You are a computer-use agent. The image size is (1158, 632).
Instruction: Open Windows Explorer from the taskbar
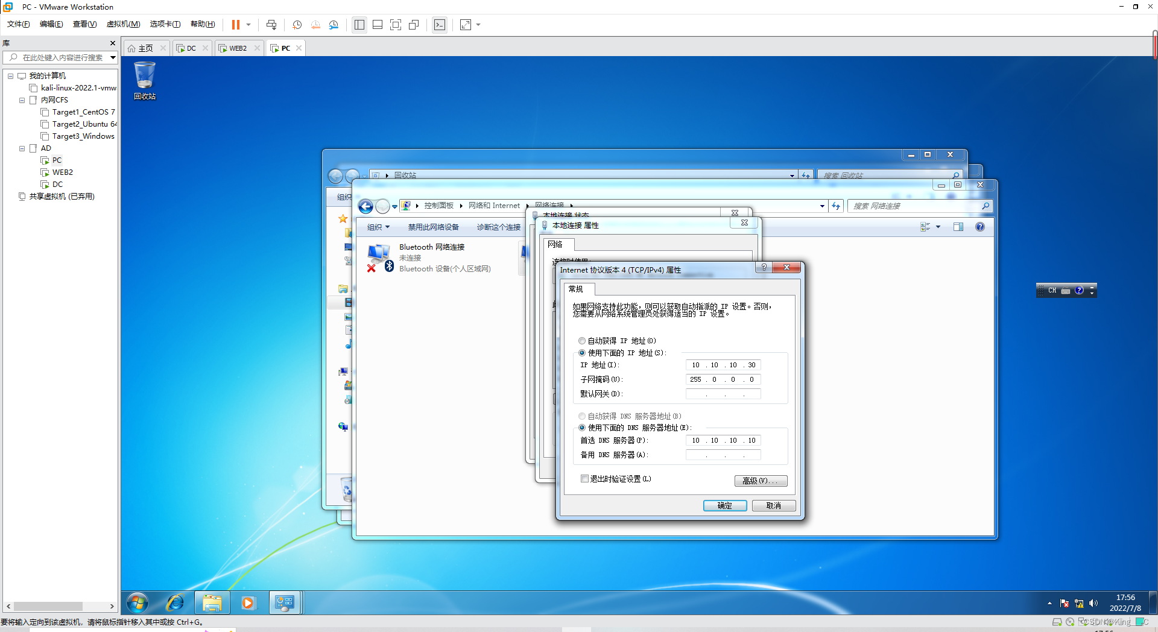[x=212, y=602]
